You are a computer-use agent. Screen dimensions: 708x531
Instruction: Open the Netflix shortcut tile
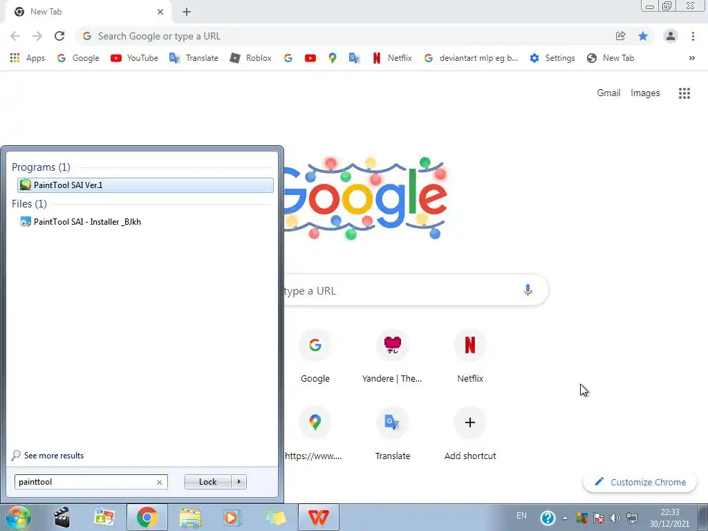tap(470, 357)
